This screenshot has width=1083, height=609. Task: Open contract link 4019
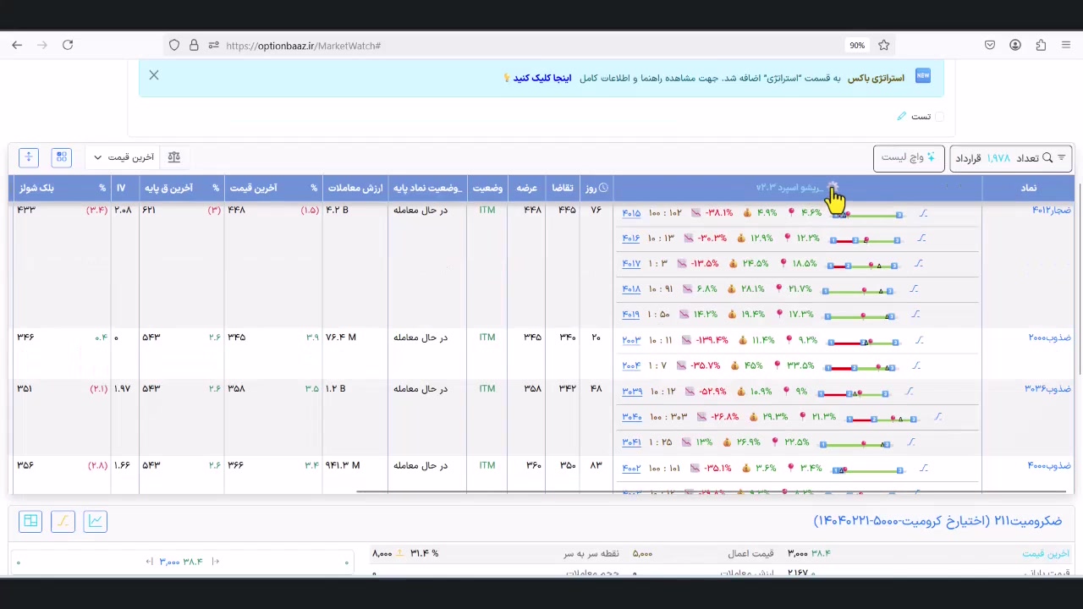click(631, 315)
